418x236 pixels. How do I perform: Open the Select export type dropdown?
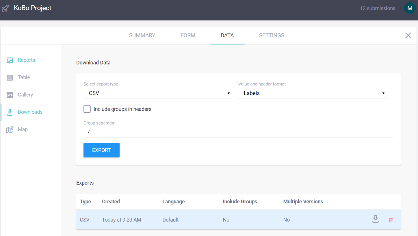point(157,93)
